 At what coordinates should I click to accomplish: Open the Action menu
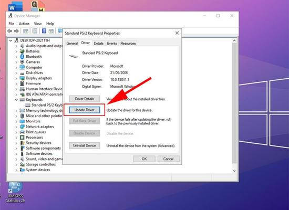(x=24, y=24)
